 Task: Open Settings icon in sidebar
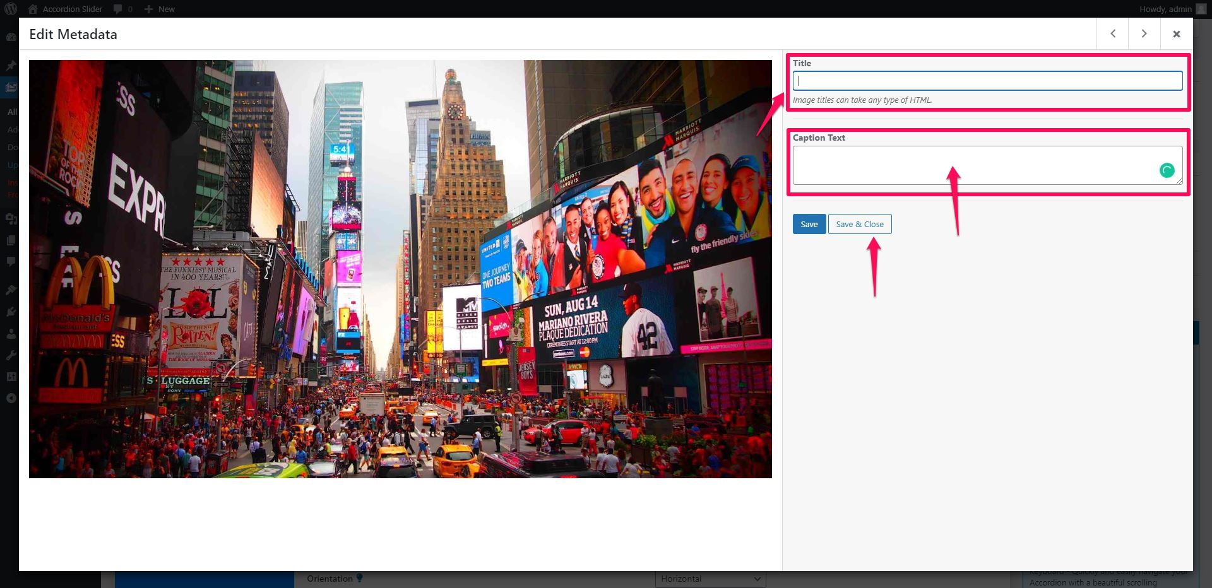pyautogui.click(x=11, y=377)
